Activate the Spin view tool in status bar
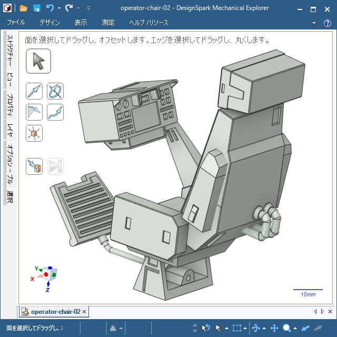This screenshot has height=337, width=337. pos(256,328)
